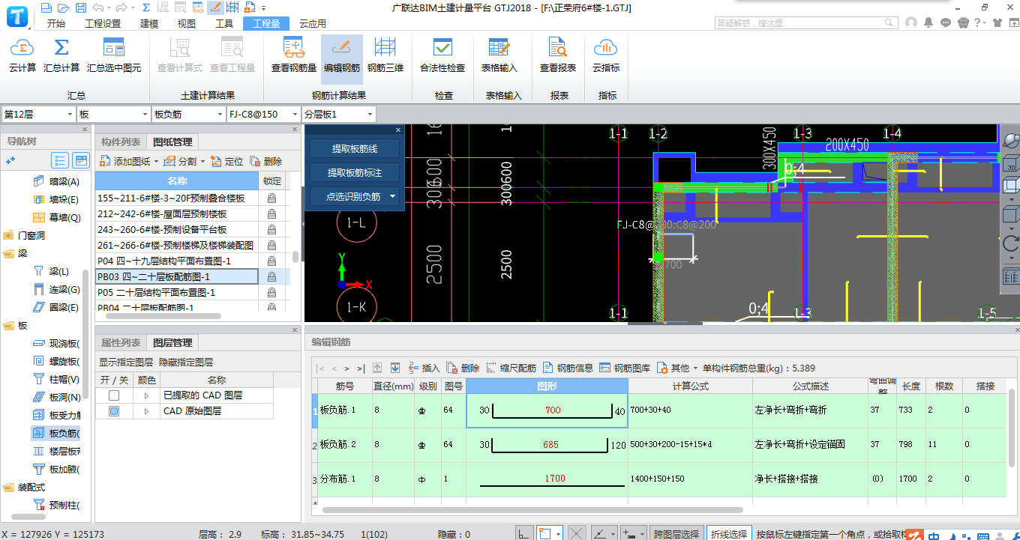The width and height of the screenshot is (1020, 540).
Task: Switch to 工程设置 ribbon tab
Action: tap(103, 23)
